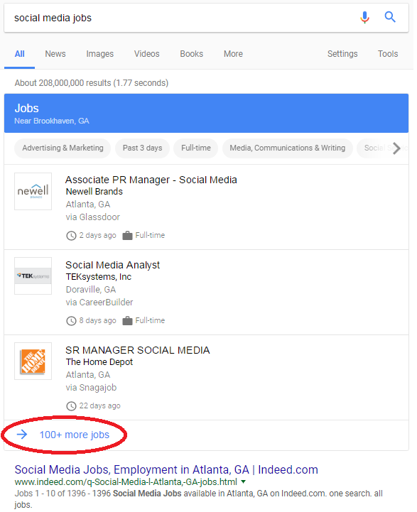Click 'Newell Brands' company name

point(94,192)
